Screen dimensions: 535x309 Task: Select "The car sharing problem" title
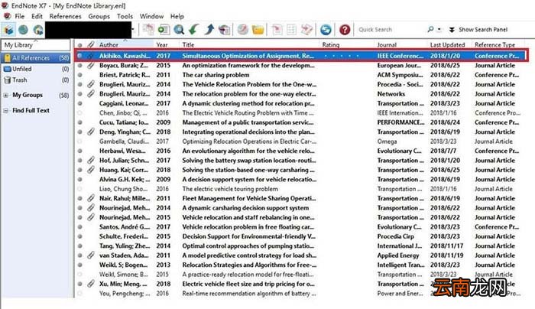tap(216, 75)
